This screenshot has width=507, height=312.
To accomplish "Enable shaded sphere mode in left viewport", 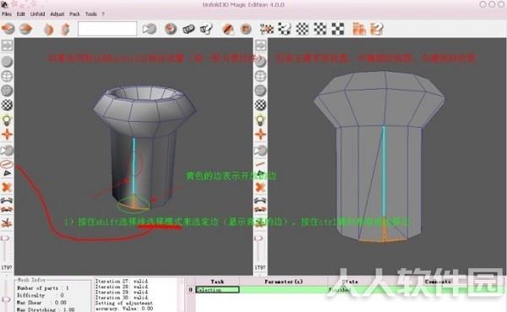I will click(7, 62).
